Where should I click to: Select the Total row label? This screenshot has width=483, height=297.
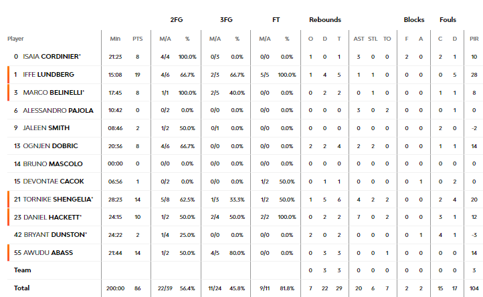(x=21, y=288)
